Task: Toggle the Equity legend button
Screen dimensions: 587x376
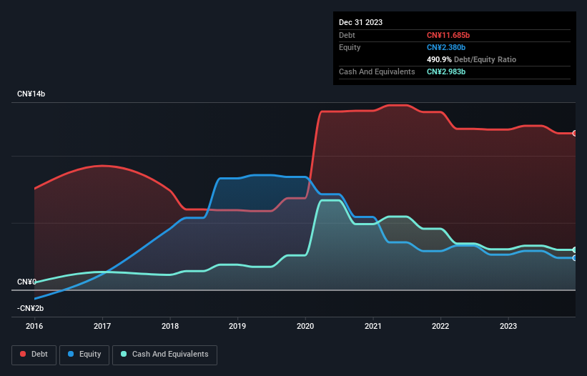Action: tap(84, 355)
